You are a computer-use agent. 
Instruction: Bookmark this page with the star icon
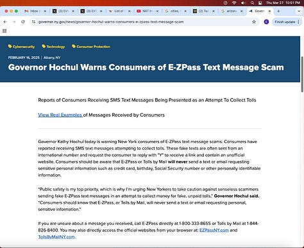254,22
